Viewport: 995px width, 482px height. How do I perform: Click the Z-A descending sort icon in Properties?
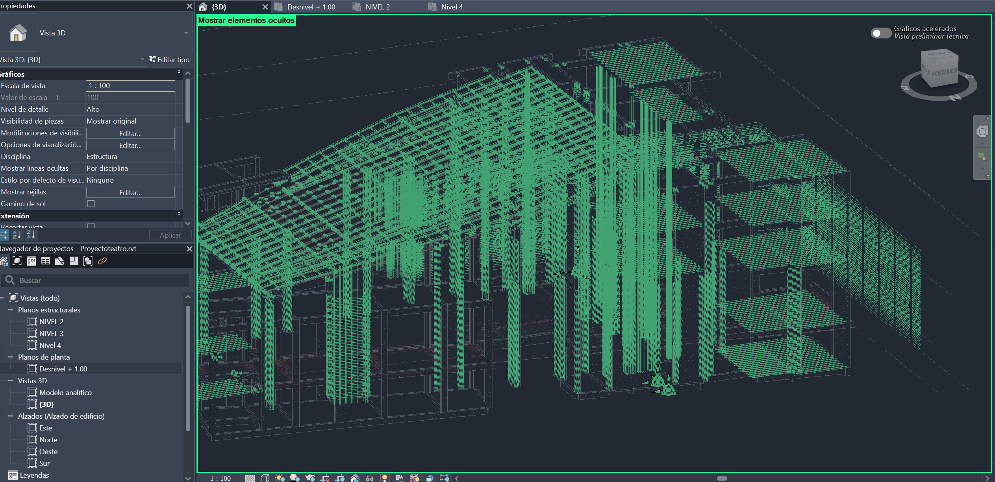(31, 235)
